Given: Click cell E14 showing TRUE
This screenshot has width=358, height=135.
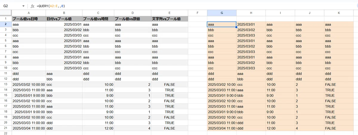Looking at the screenshot, I should pyautogui.click(x=169, y=90).
